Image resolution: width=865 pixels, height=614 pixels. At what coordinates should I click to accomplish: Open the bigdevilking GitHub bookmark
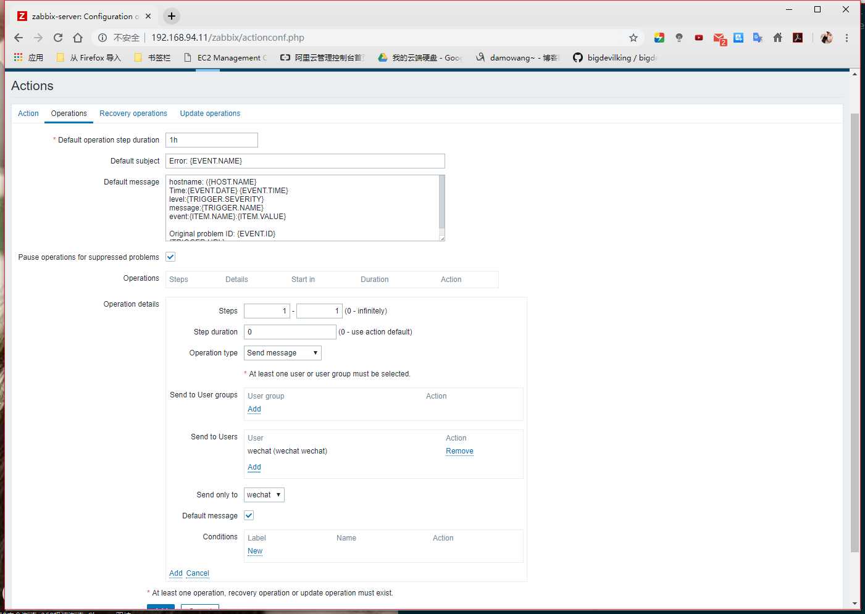click(x=615, y=57)
